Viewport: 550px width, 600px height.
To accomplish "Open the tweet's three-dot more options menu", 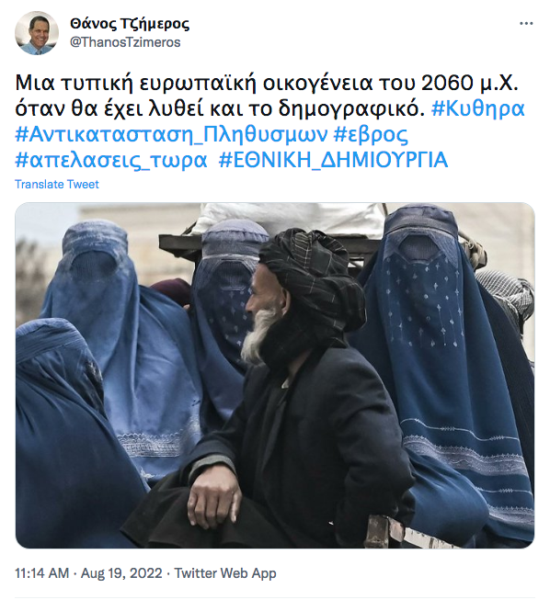I will [526, 23].
